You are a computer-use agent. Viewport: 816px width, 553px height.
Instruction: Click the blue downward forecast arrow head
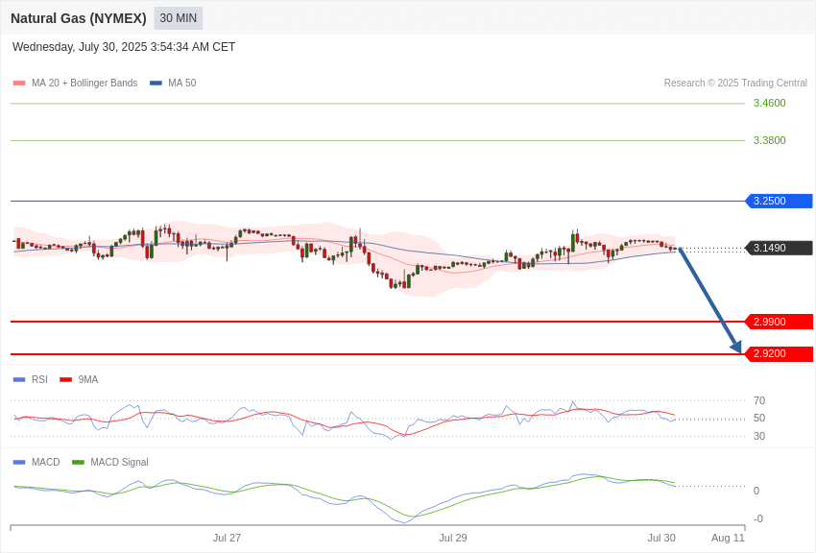pos(736,347)
